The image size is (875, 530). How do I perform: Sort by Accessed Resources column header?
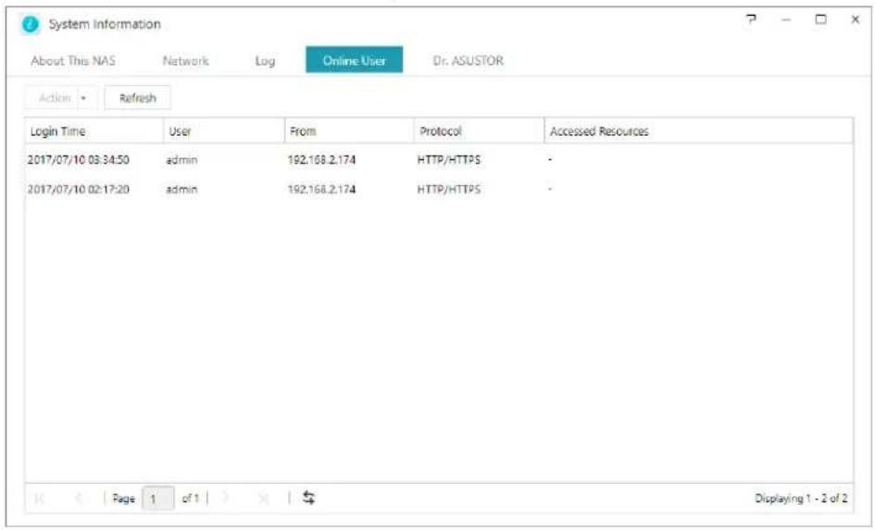tap(699, 131)
